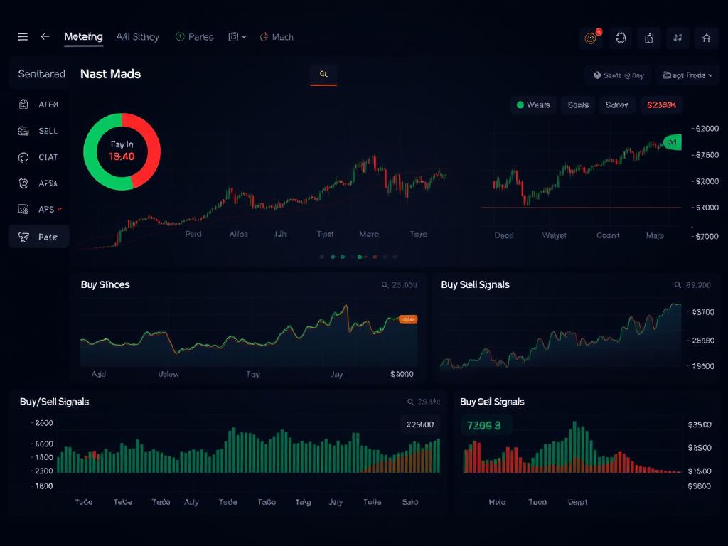
Task: Click the CIAT sidebar icon
Action: point(23,157)
